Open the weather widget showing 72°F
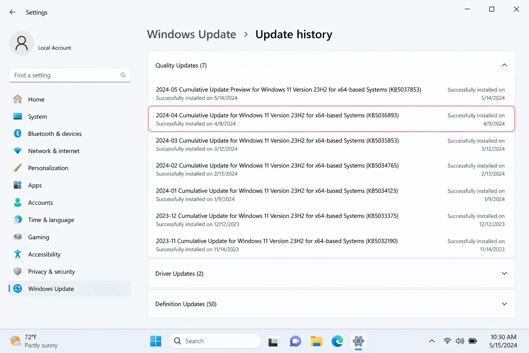Screen dimensions: 529x353 point(34,341)
